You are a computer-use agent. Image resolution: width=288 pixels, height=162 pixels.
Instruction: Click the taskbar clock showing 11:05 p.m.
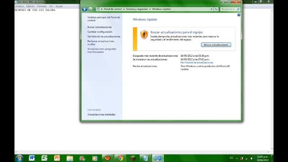tap(263, 158)
